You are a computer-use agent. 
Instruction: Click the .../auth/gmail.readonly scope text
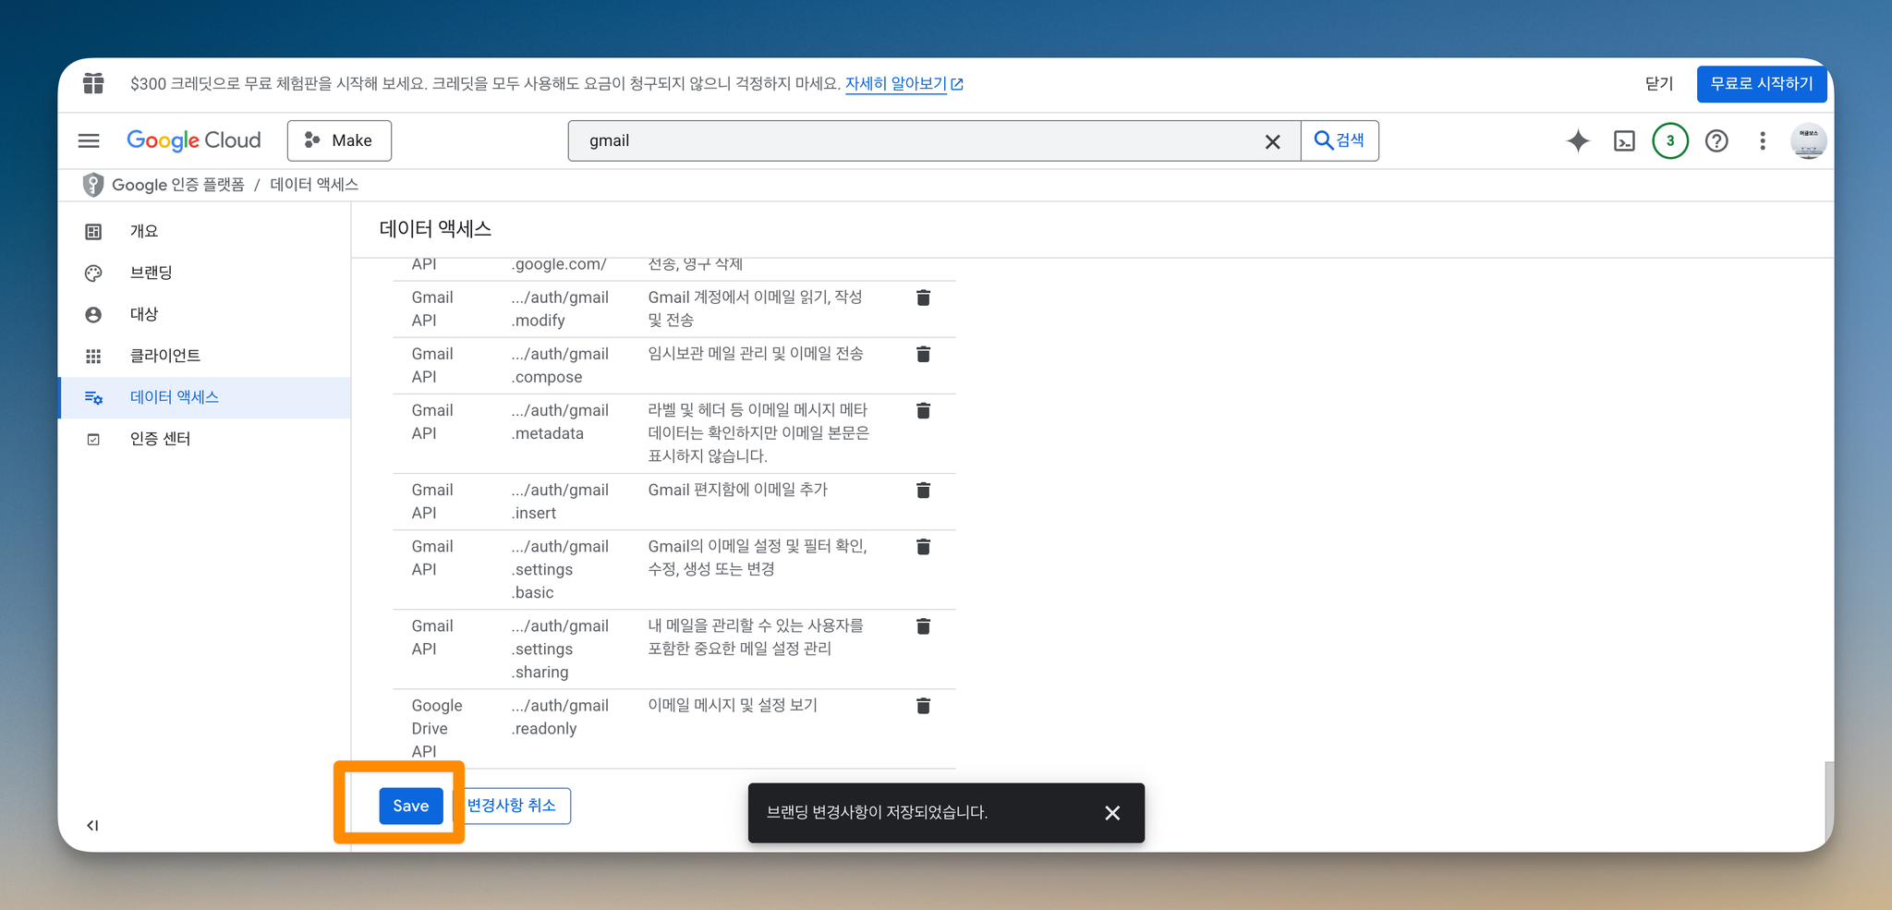(x=560, y=717)
